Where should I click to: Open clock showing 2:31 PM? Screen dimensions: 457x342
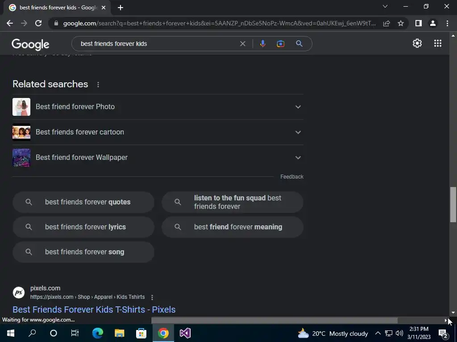(x=419, y=333)
